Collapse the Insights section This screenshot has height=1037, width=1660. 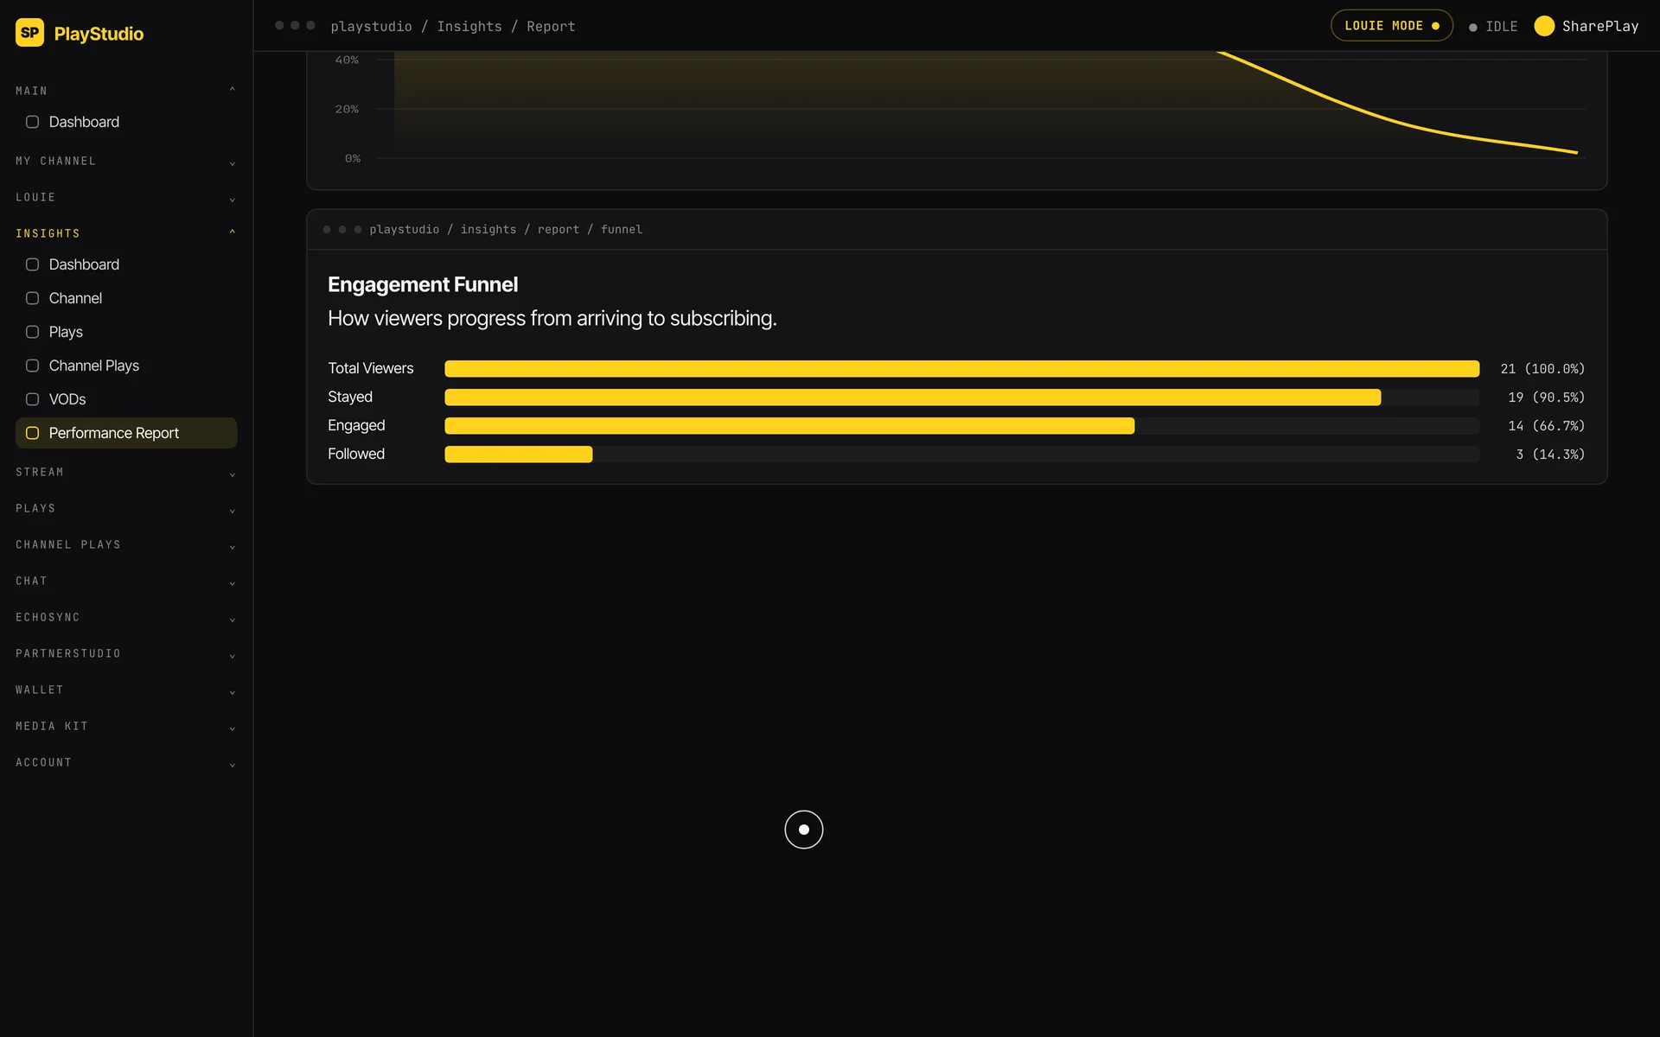pos(125,233)
